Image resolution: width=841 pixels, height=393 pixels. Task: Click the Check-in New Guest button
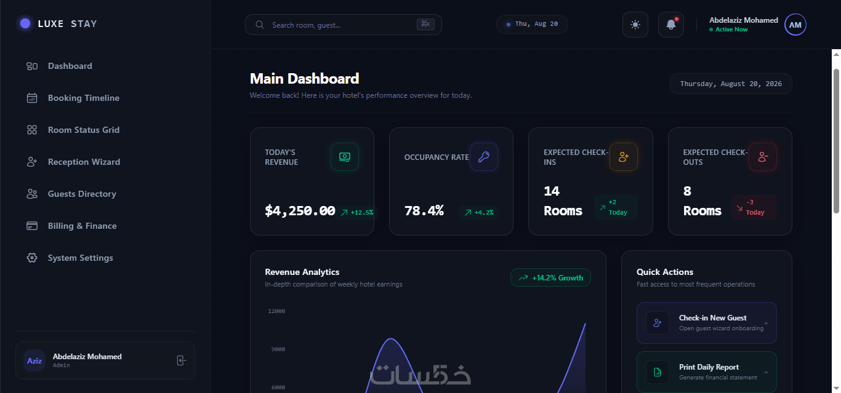(707, 323)
